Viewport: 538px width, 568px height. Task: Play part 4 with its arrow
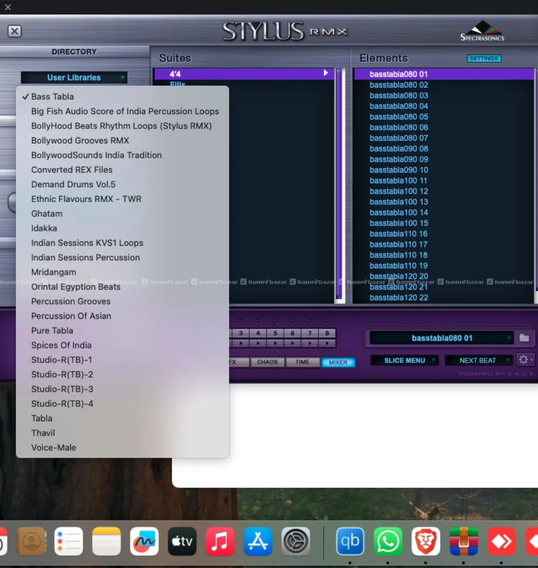tap(258, 343)
